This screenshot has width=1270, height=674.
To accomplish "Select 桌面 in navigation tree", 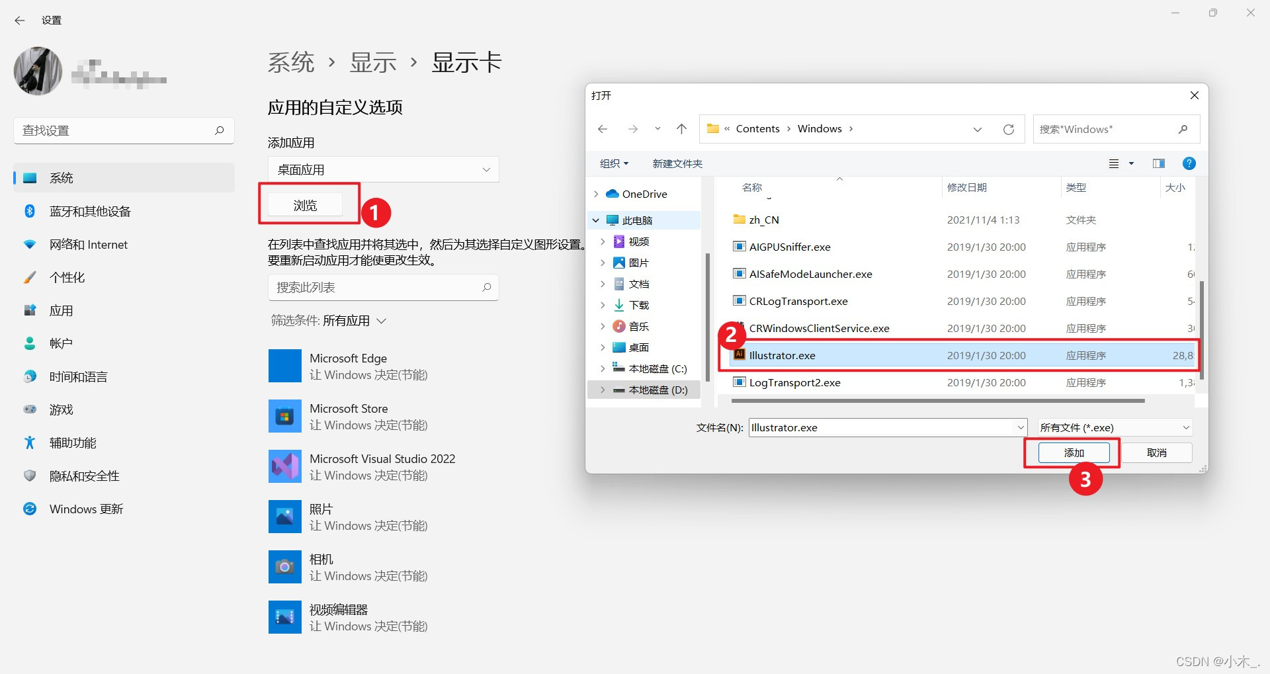I will click(638, 347).
